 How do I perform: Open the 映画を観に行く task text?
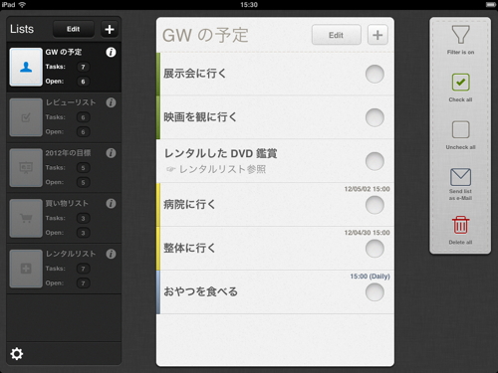pyautogui.click(x=200, y=117)
